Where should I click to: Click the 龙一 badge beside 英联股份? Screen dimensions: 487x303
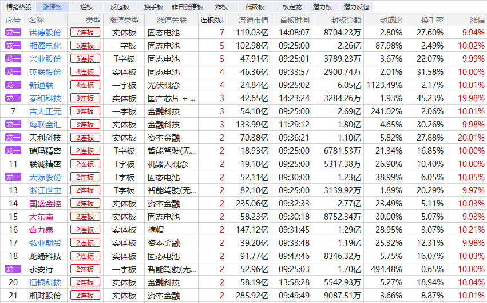(x=13, y=72)
